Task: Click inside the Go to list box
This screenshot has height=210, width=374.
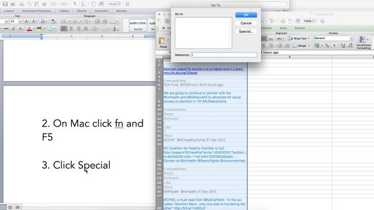Action: (x=203, y=33)
